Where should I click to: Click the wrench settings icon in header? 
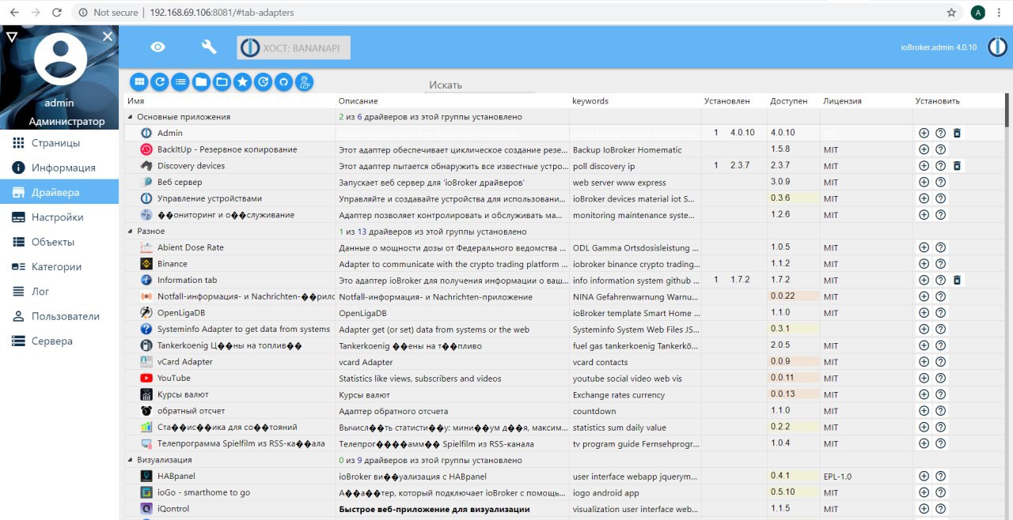209,47
